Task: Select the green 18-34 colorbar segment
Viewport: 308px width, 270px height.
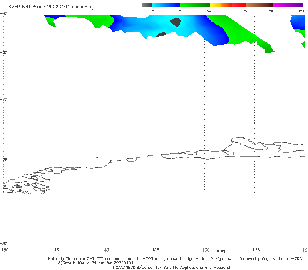Action: 195,5
